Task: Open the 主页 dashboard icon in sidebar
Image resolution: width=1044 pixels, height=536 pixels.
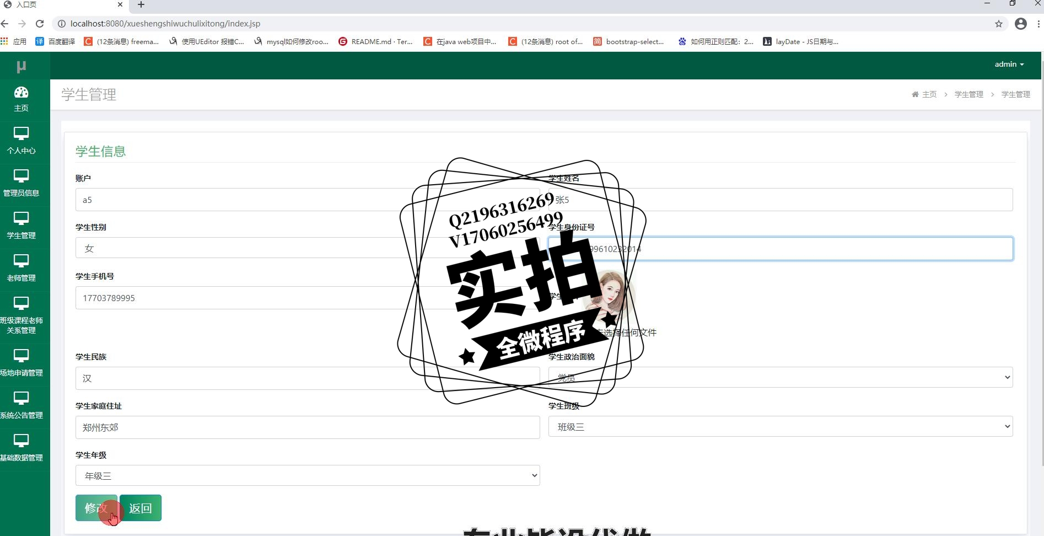Action: coord(21,99)
